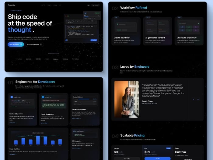Image resolution: width=213 pixels, height=160 pixels.
Task: Open the link under Context Management description
Action: coord(76,118)
